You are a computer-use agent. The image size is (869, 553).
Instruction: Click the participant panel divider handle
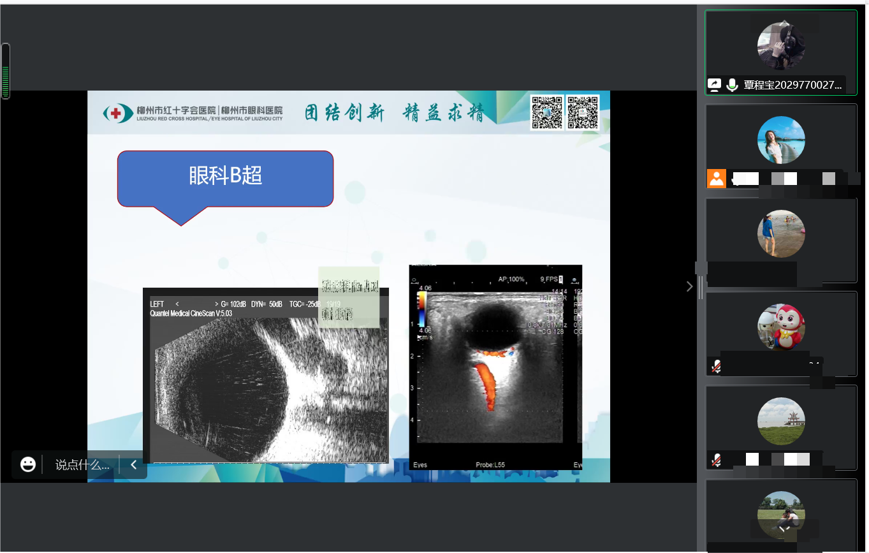pyautogui.click(x=701, y=287)
